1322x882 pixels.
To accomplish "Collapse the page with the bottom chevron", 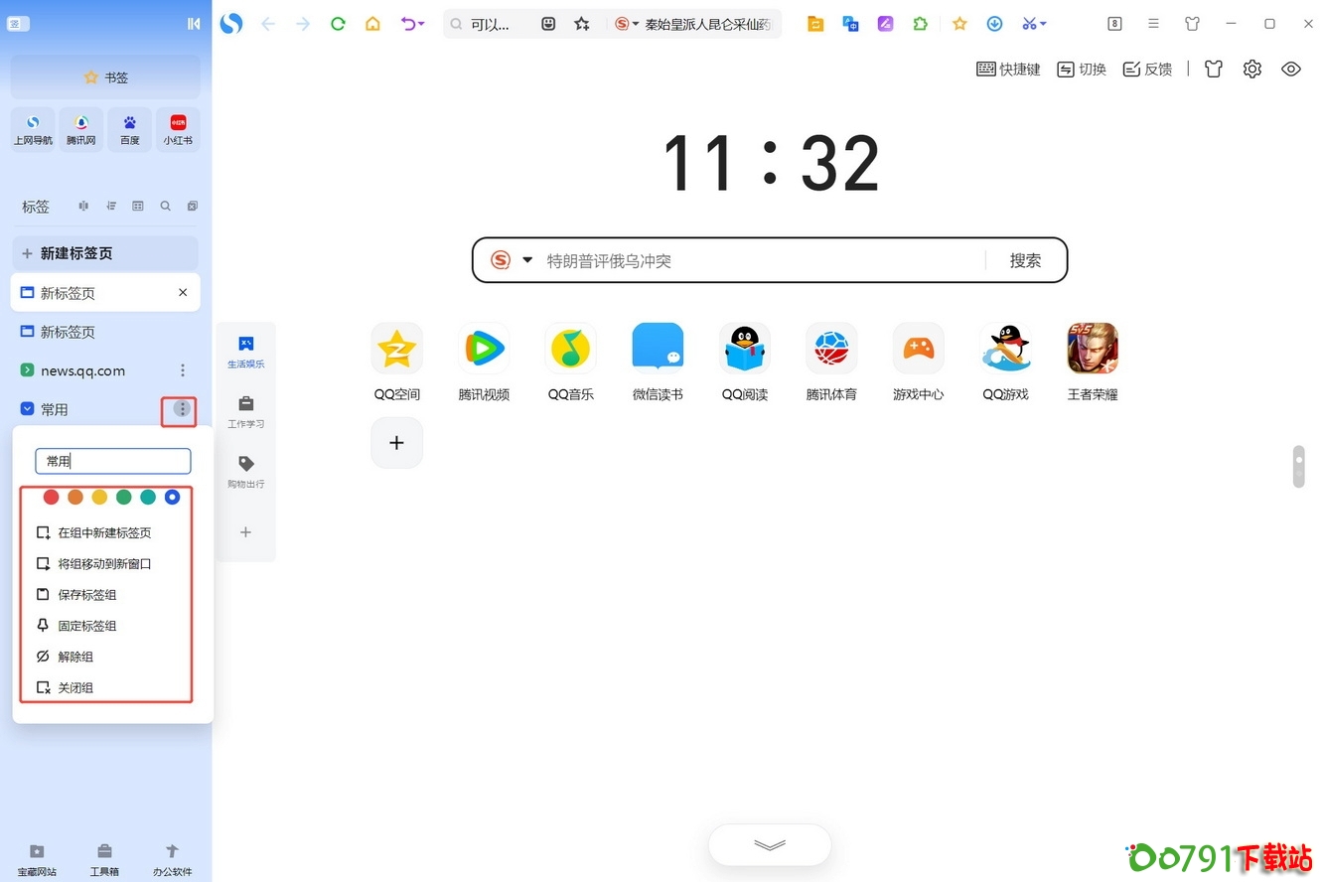I will click(x=769, y=844).
